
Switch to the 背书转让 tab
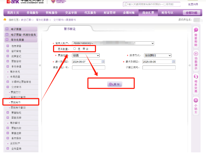pyautogui.click(x=70, y=29)
